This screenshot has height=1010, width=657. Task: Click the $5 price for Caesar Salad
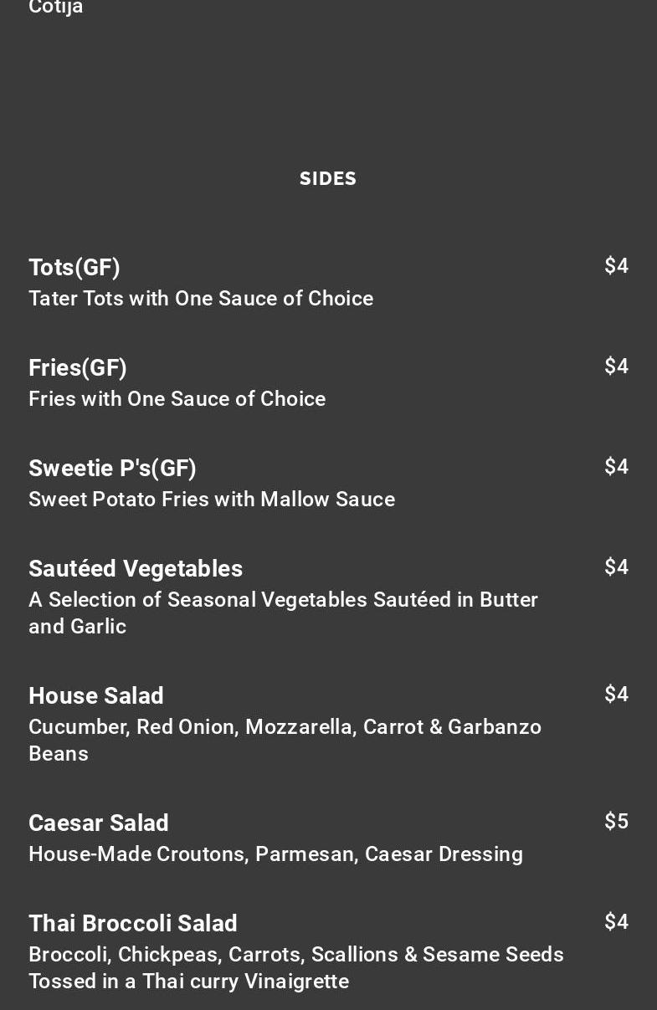[x=616, y=821]
